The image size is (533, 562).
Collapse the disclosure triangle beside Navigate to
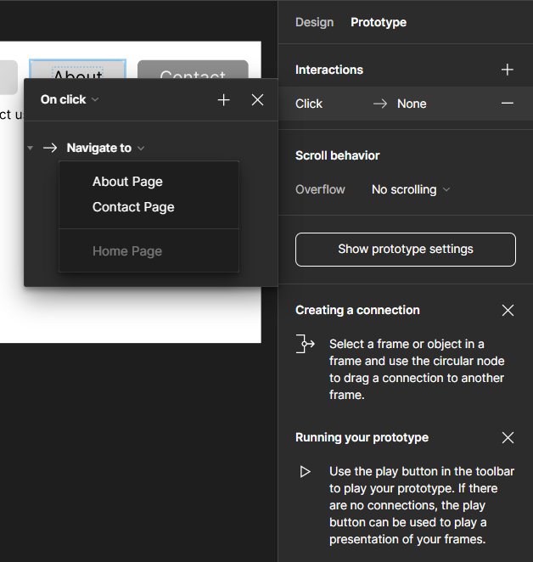31,149
